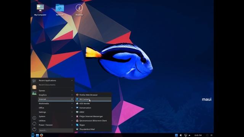The height and width of the screenshot is (137, 244).
Task: Launch KDE Marble
Action: [93, 104]
